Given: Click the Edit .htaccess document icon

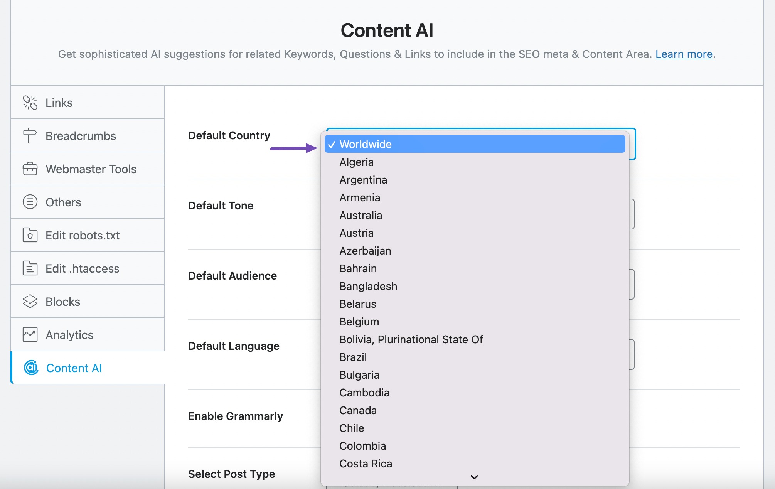Looking at the screenshot, I should (x=30, y=268).
